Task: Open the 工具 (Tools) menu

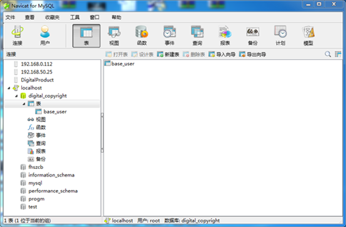Action: pyautogui.click(x=75, y=17)
